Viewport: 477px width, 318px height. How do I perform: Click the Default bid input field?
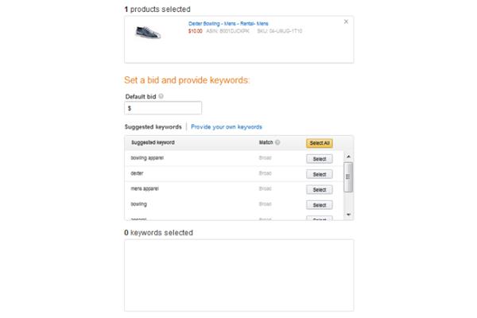(x=163, y=108)
